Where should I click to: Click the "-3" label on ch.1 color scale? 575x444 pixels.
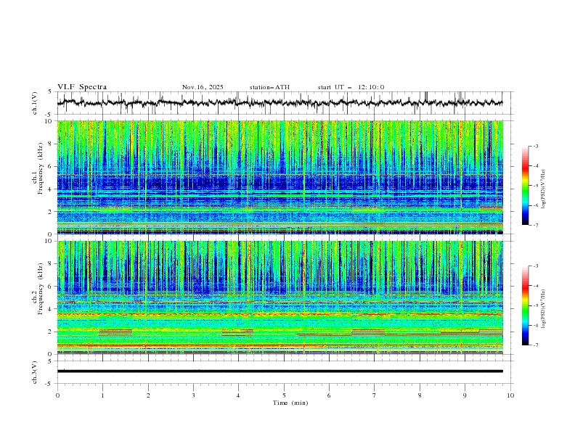[x=536, y=146]
